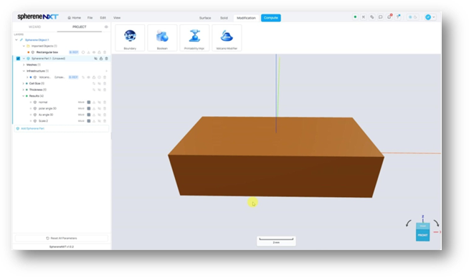Expand the Meshes tree group
Image resolution: width=469 pixels, height=278 pixels.
tap(24, 65)
